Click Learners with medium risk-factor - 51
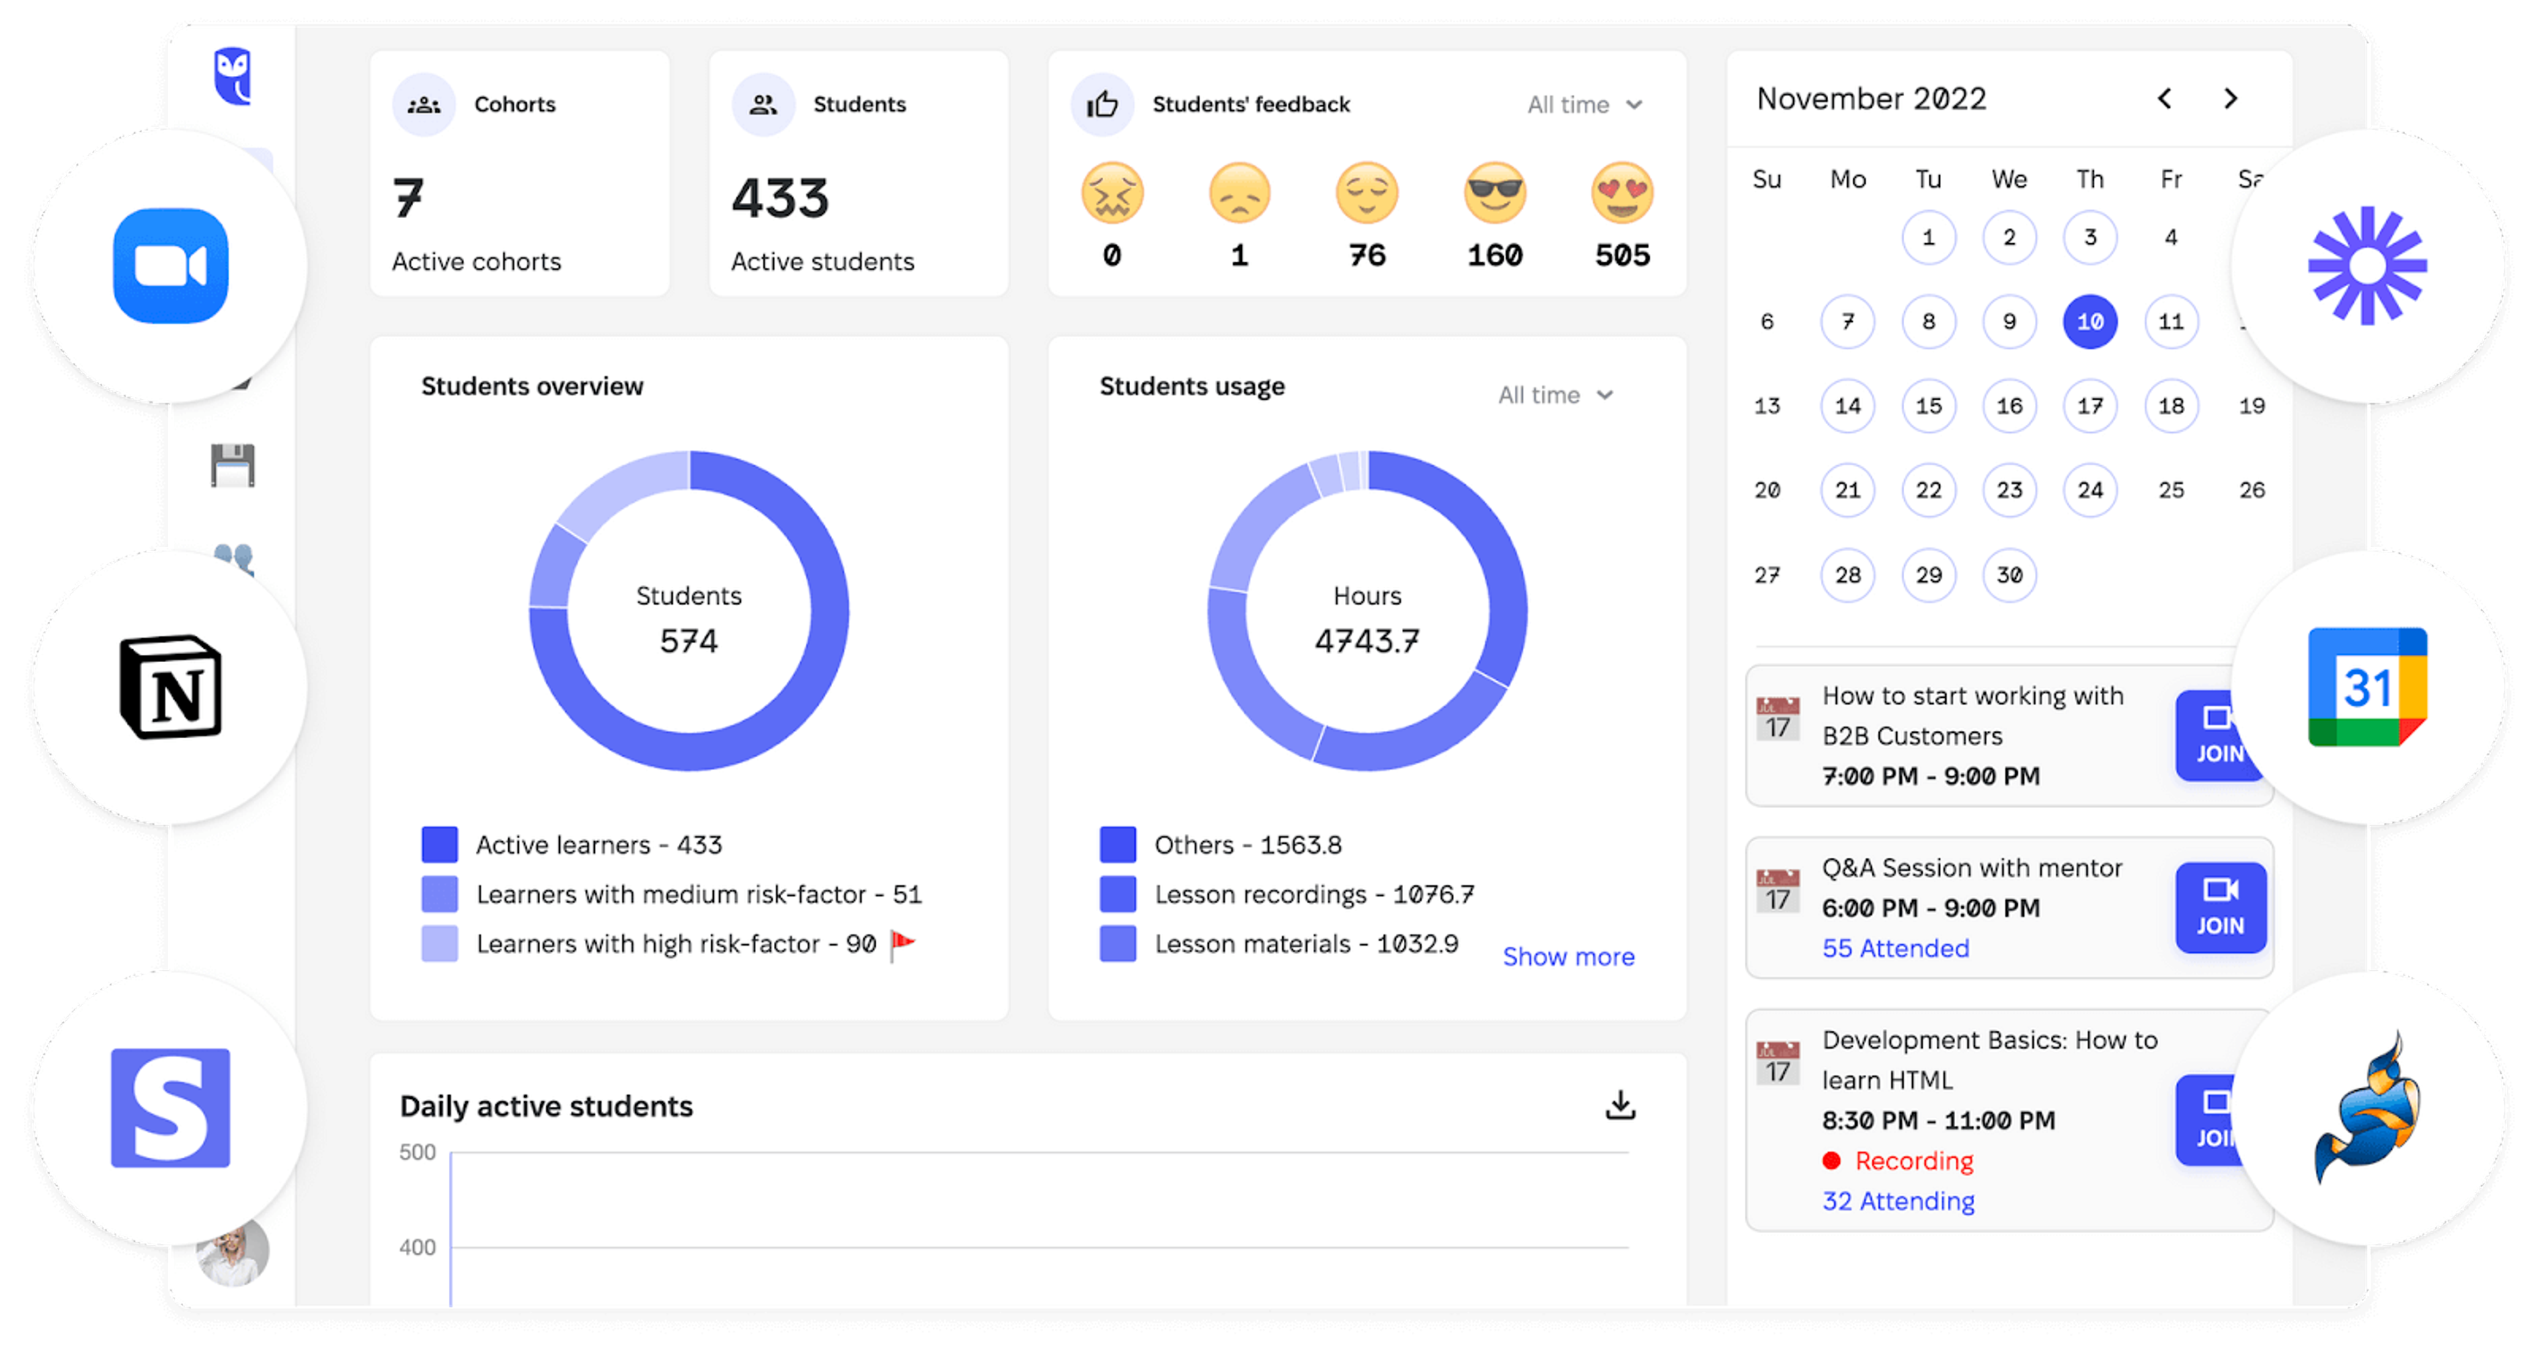The image size is (2538, 1348). (x=699, y=894)
